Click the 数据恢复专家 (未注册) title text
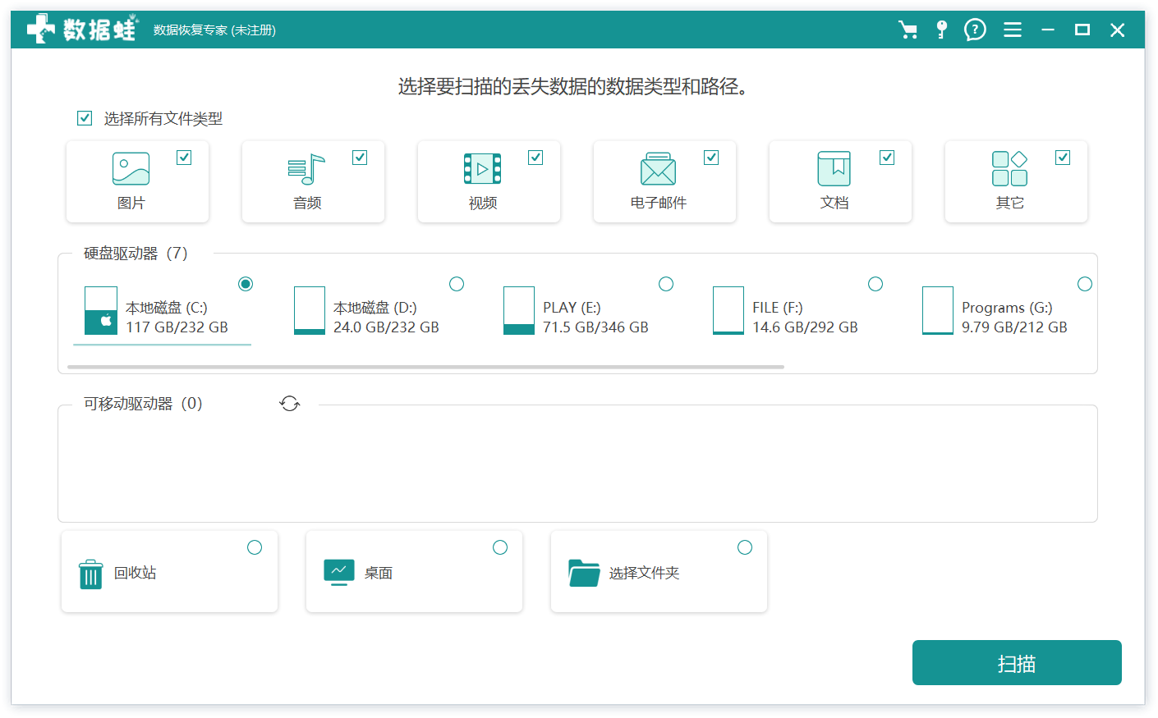Screen dimensions: 1158x718 [214, 30]
